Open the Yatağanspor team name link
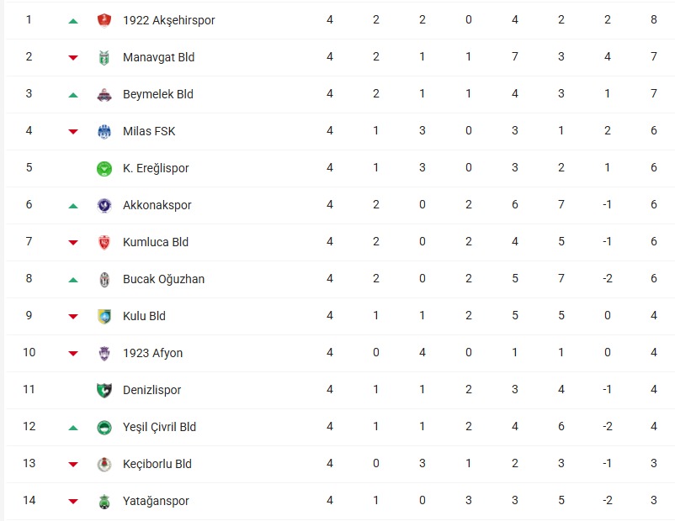 pos(156,501)
